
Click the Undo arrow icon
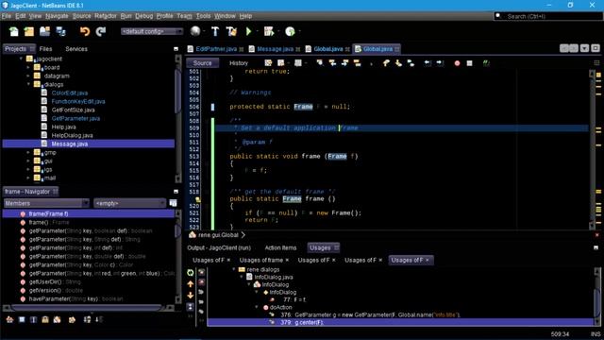(x=84, y=31)
